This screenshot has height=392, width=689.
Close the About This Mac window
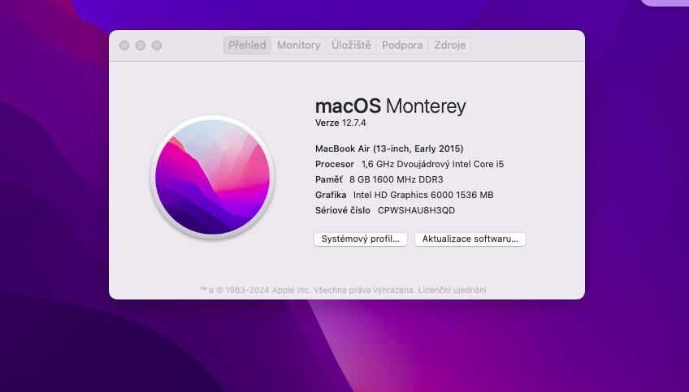coord(124,45)
